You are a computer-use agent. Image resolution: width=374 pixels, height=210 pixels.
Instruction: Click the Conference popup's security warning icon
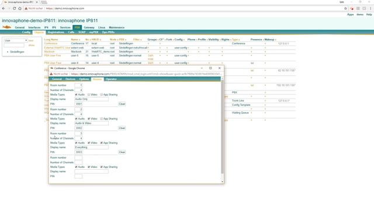(51, 74)
